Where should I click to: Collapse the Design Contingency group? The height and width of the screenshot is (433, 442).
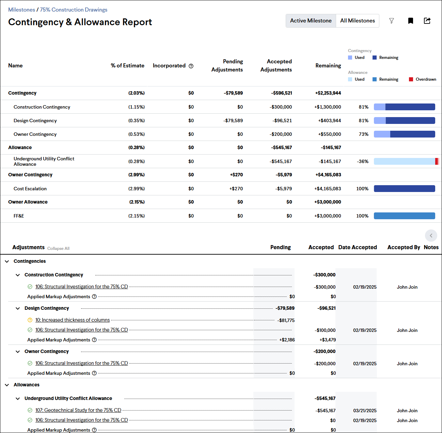click(18, 308)
